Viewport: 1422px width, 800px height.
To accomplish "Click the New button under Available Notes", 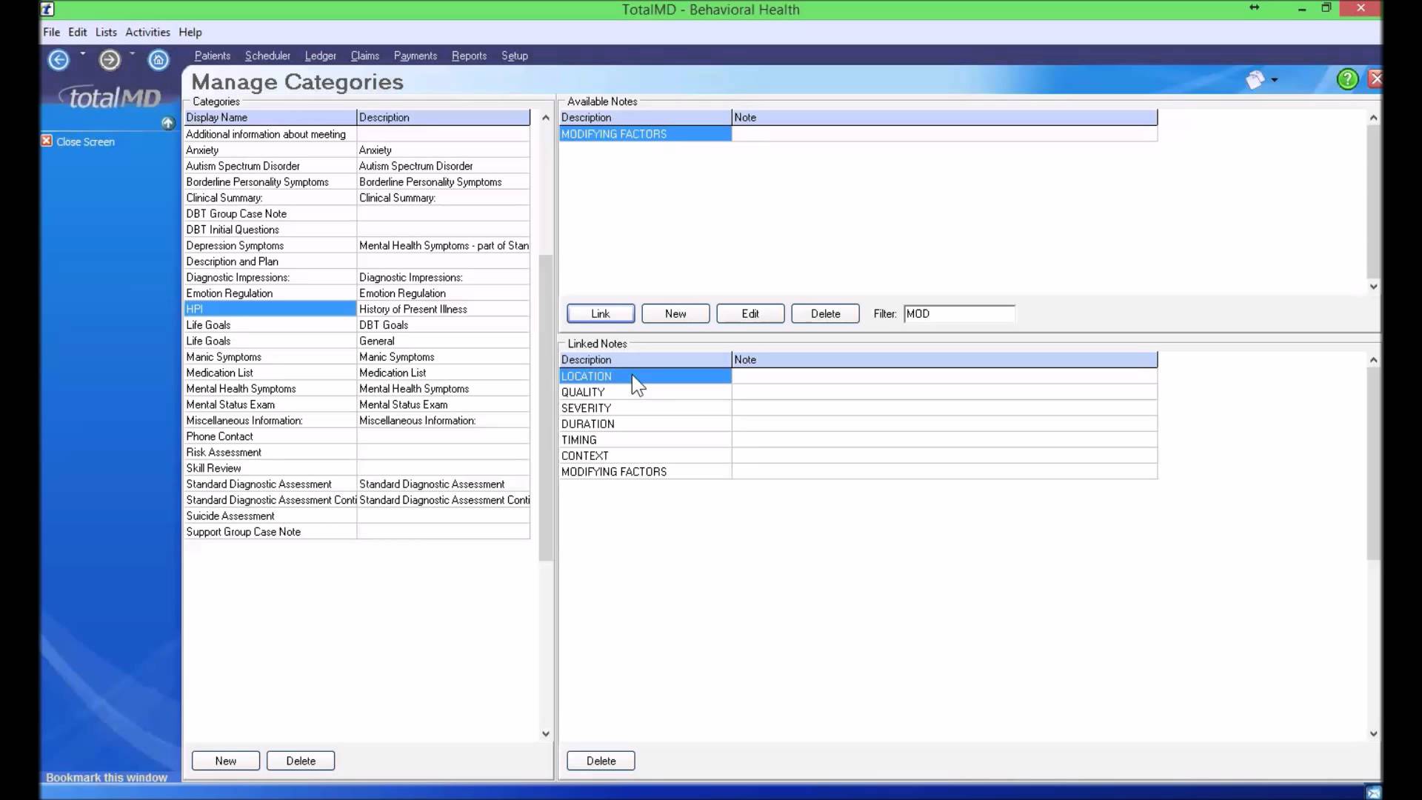I will pyautogui.click(x=675, y=313).
